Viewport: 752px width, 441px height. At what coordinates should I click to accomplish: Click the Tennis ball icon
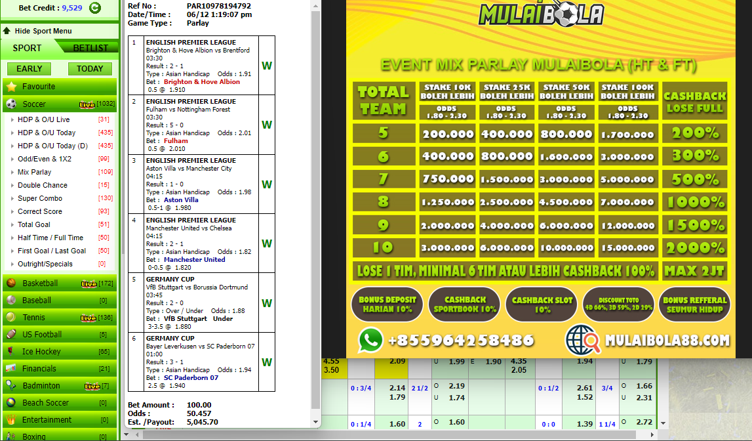coord(11,317)
